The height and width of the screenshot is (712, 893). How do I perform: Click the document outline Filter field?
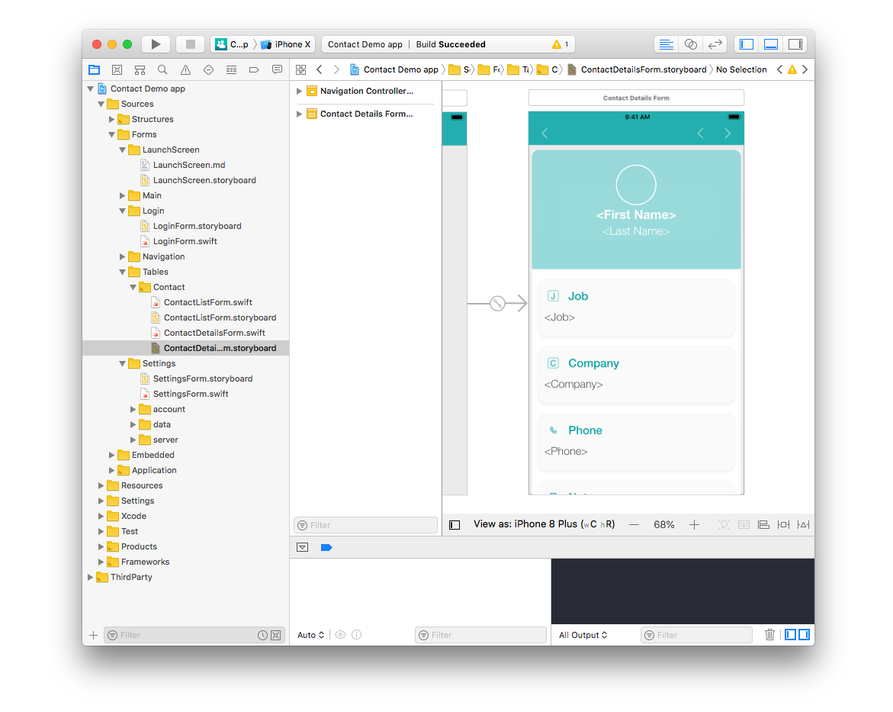tap(365, 525)
